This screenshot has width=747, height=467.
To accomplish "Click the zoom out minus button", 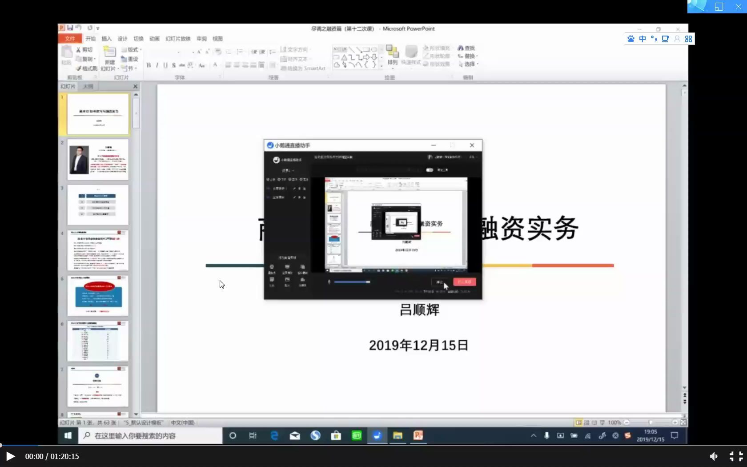I will tap(626, 423).
